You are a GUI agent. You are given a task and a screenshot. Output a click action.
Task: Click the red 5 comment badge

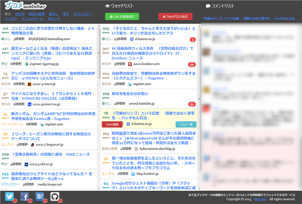tap(193, 40)
